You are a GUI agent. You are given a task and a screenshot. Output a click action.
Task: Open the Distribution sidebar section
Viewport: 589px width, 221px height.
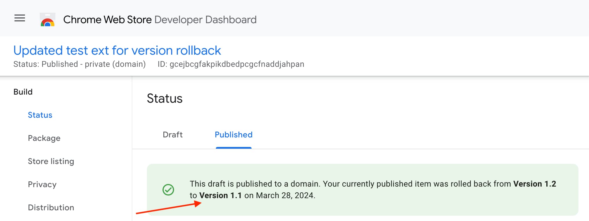[51, 208]
